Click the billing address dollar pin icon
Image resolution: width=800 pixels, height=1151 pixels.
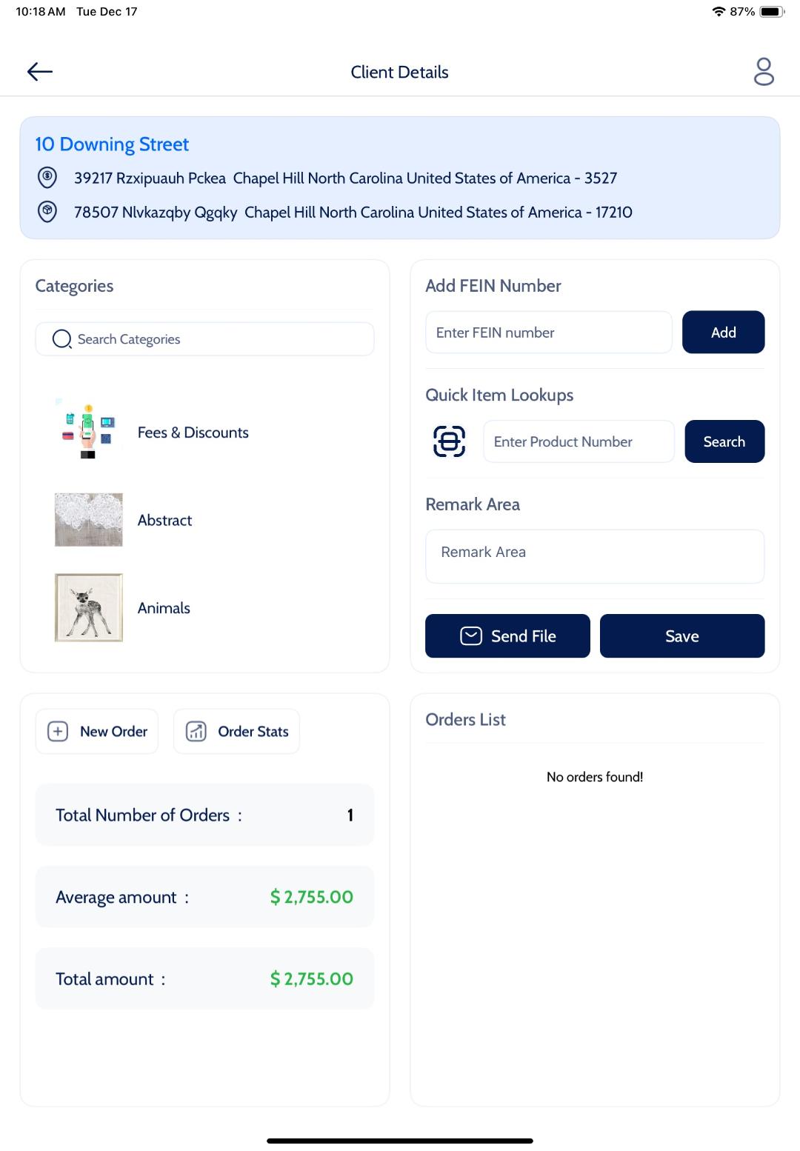[47, 178]
